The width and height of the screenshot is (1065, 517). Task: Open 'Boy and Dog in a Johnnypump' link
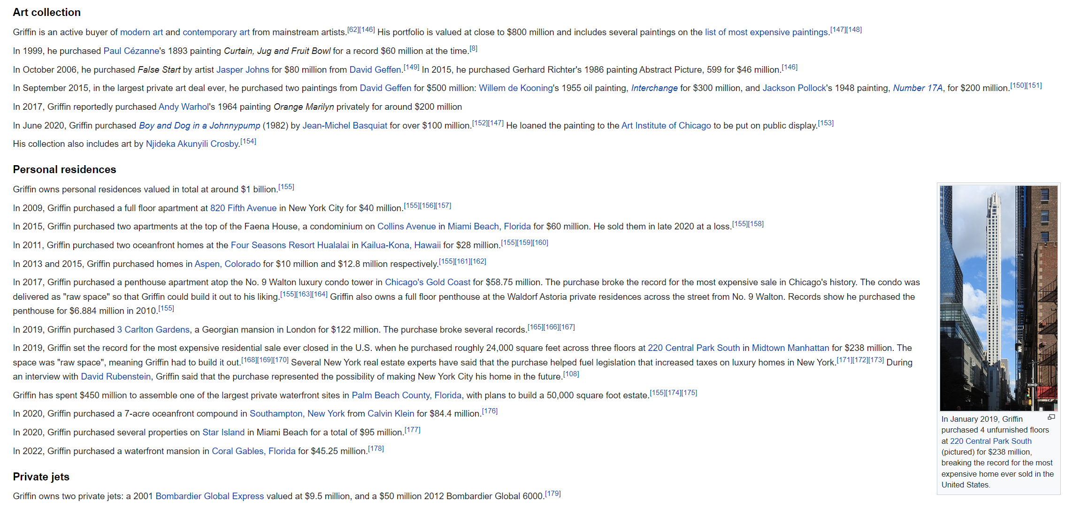[x=199, y=126]
